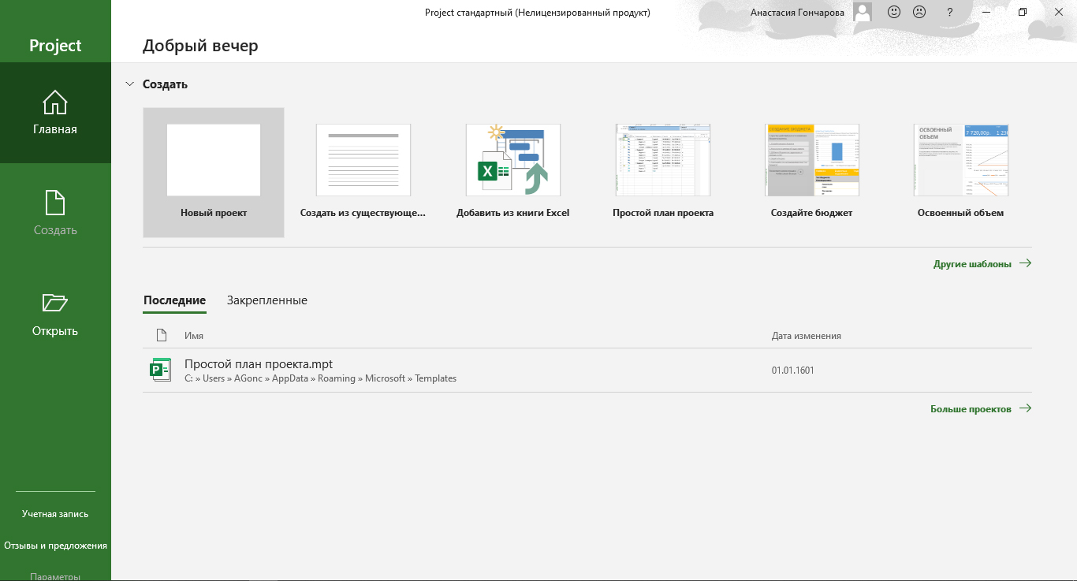Select the Новый проект blank template
This screenshot has height=581, width=1077.
214,172
